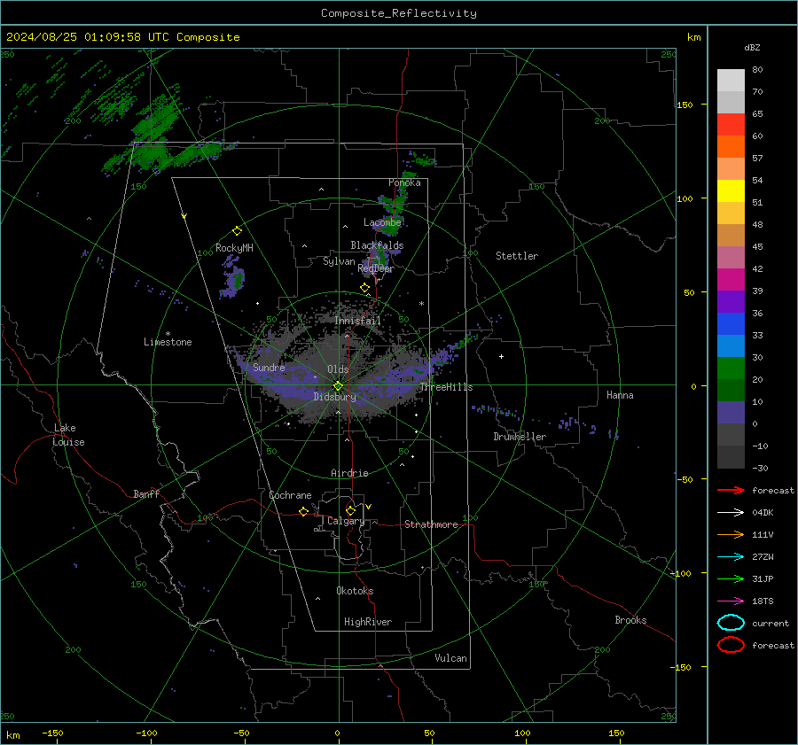Click the yellow diamond marker south of RedDeer
798x745 pixels.
[x=364, y=288]
